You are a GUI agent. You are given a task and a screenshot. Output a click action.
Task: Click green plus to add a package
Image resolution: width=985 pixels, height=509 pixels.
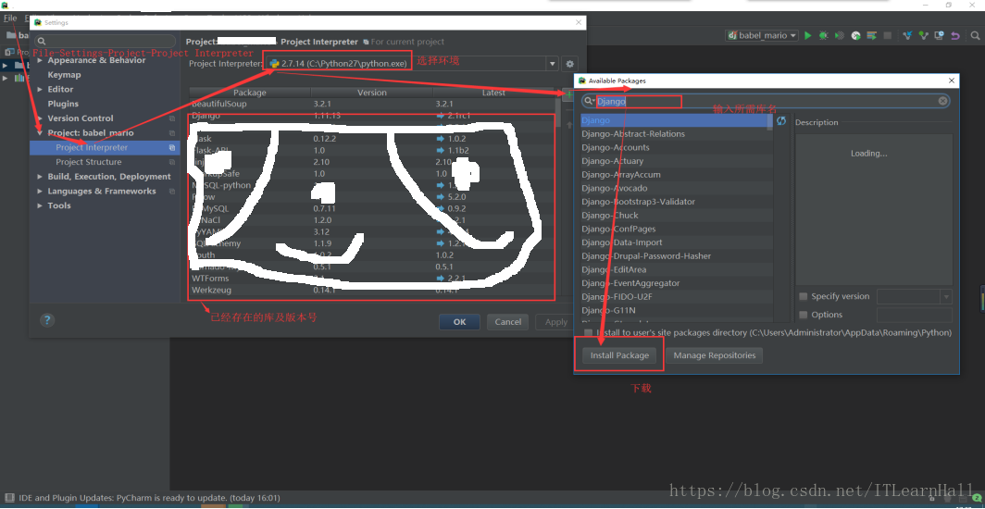[x=568, y=94]
